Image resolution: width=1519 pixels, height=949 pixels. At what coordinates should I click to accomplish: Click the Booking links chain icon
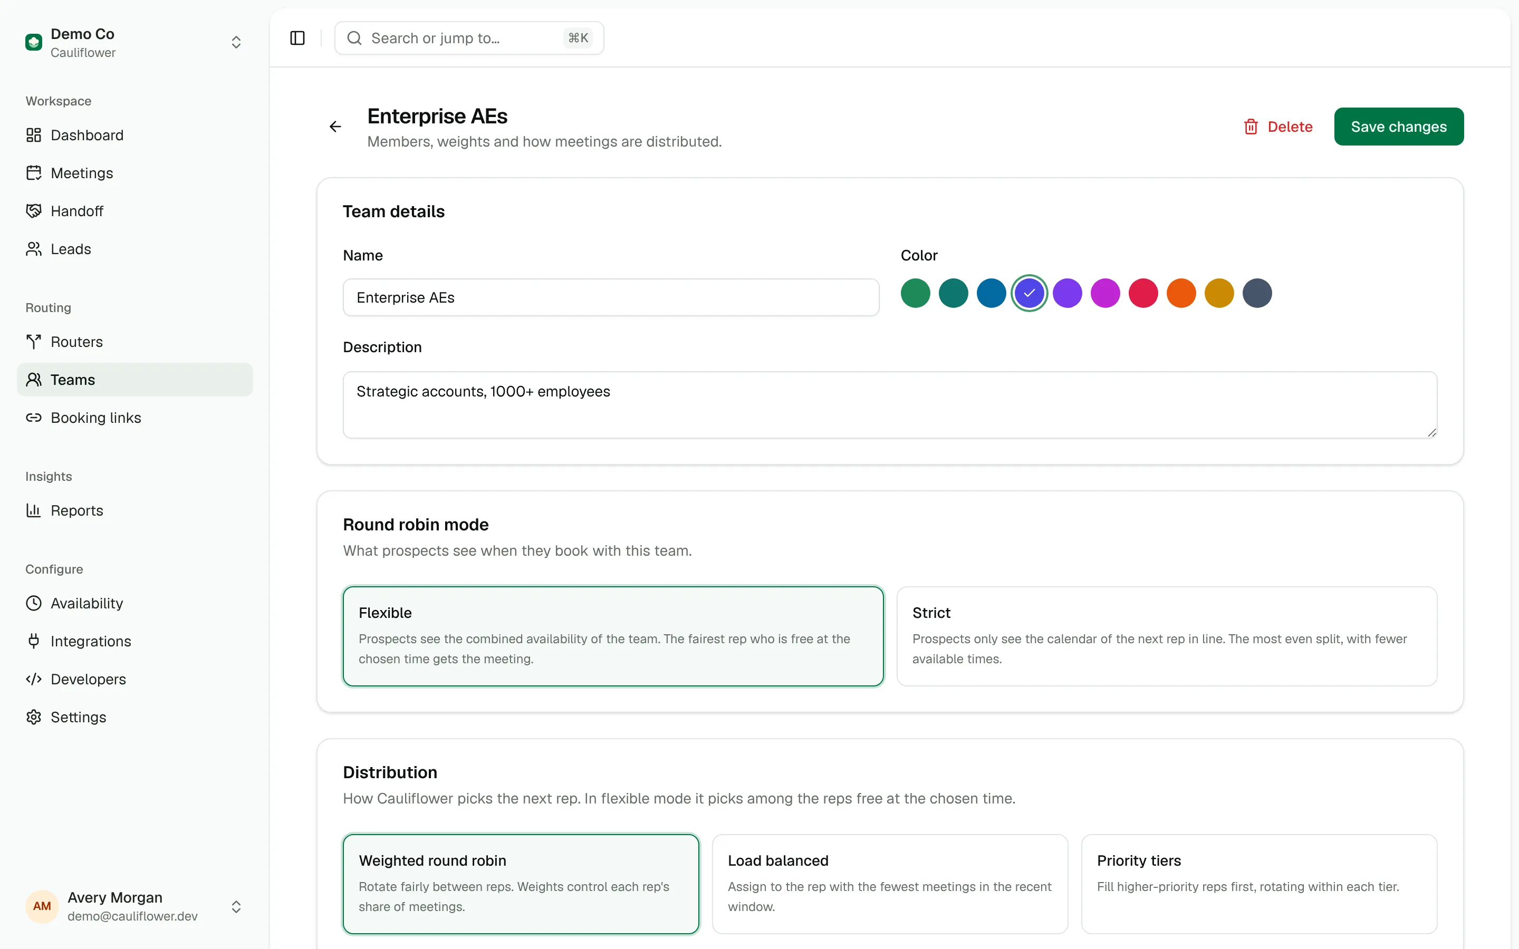pyautogui.click(x=34, y=418)
